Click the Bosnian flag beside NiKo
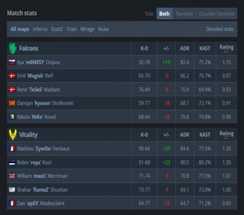The width and height of the screenshot is (244, 215). point(12,117)
